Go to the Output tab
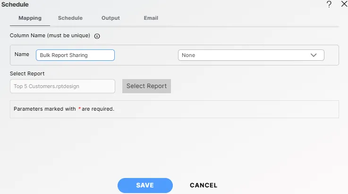 [110, 18]
